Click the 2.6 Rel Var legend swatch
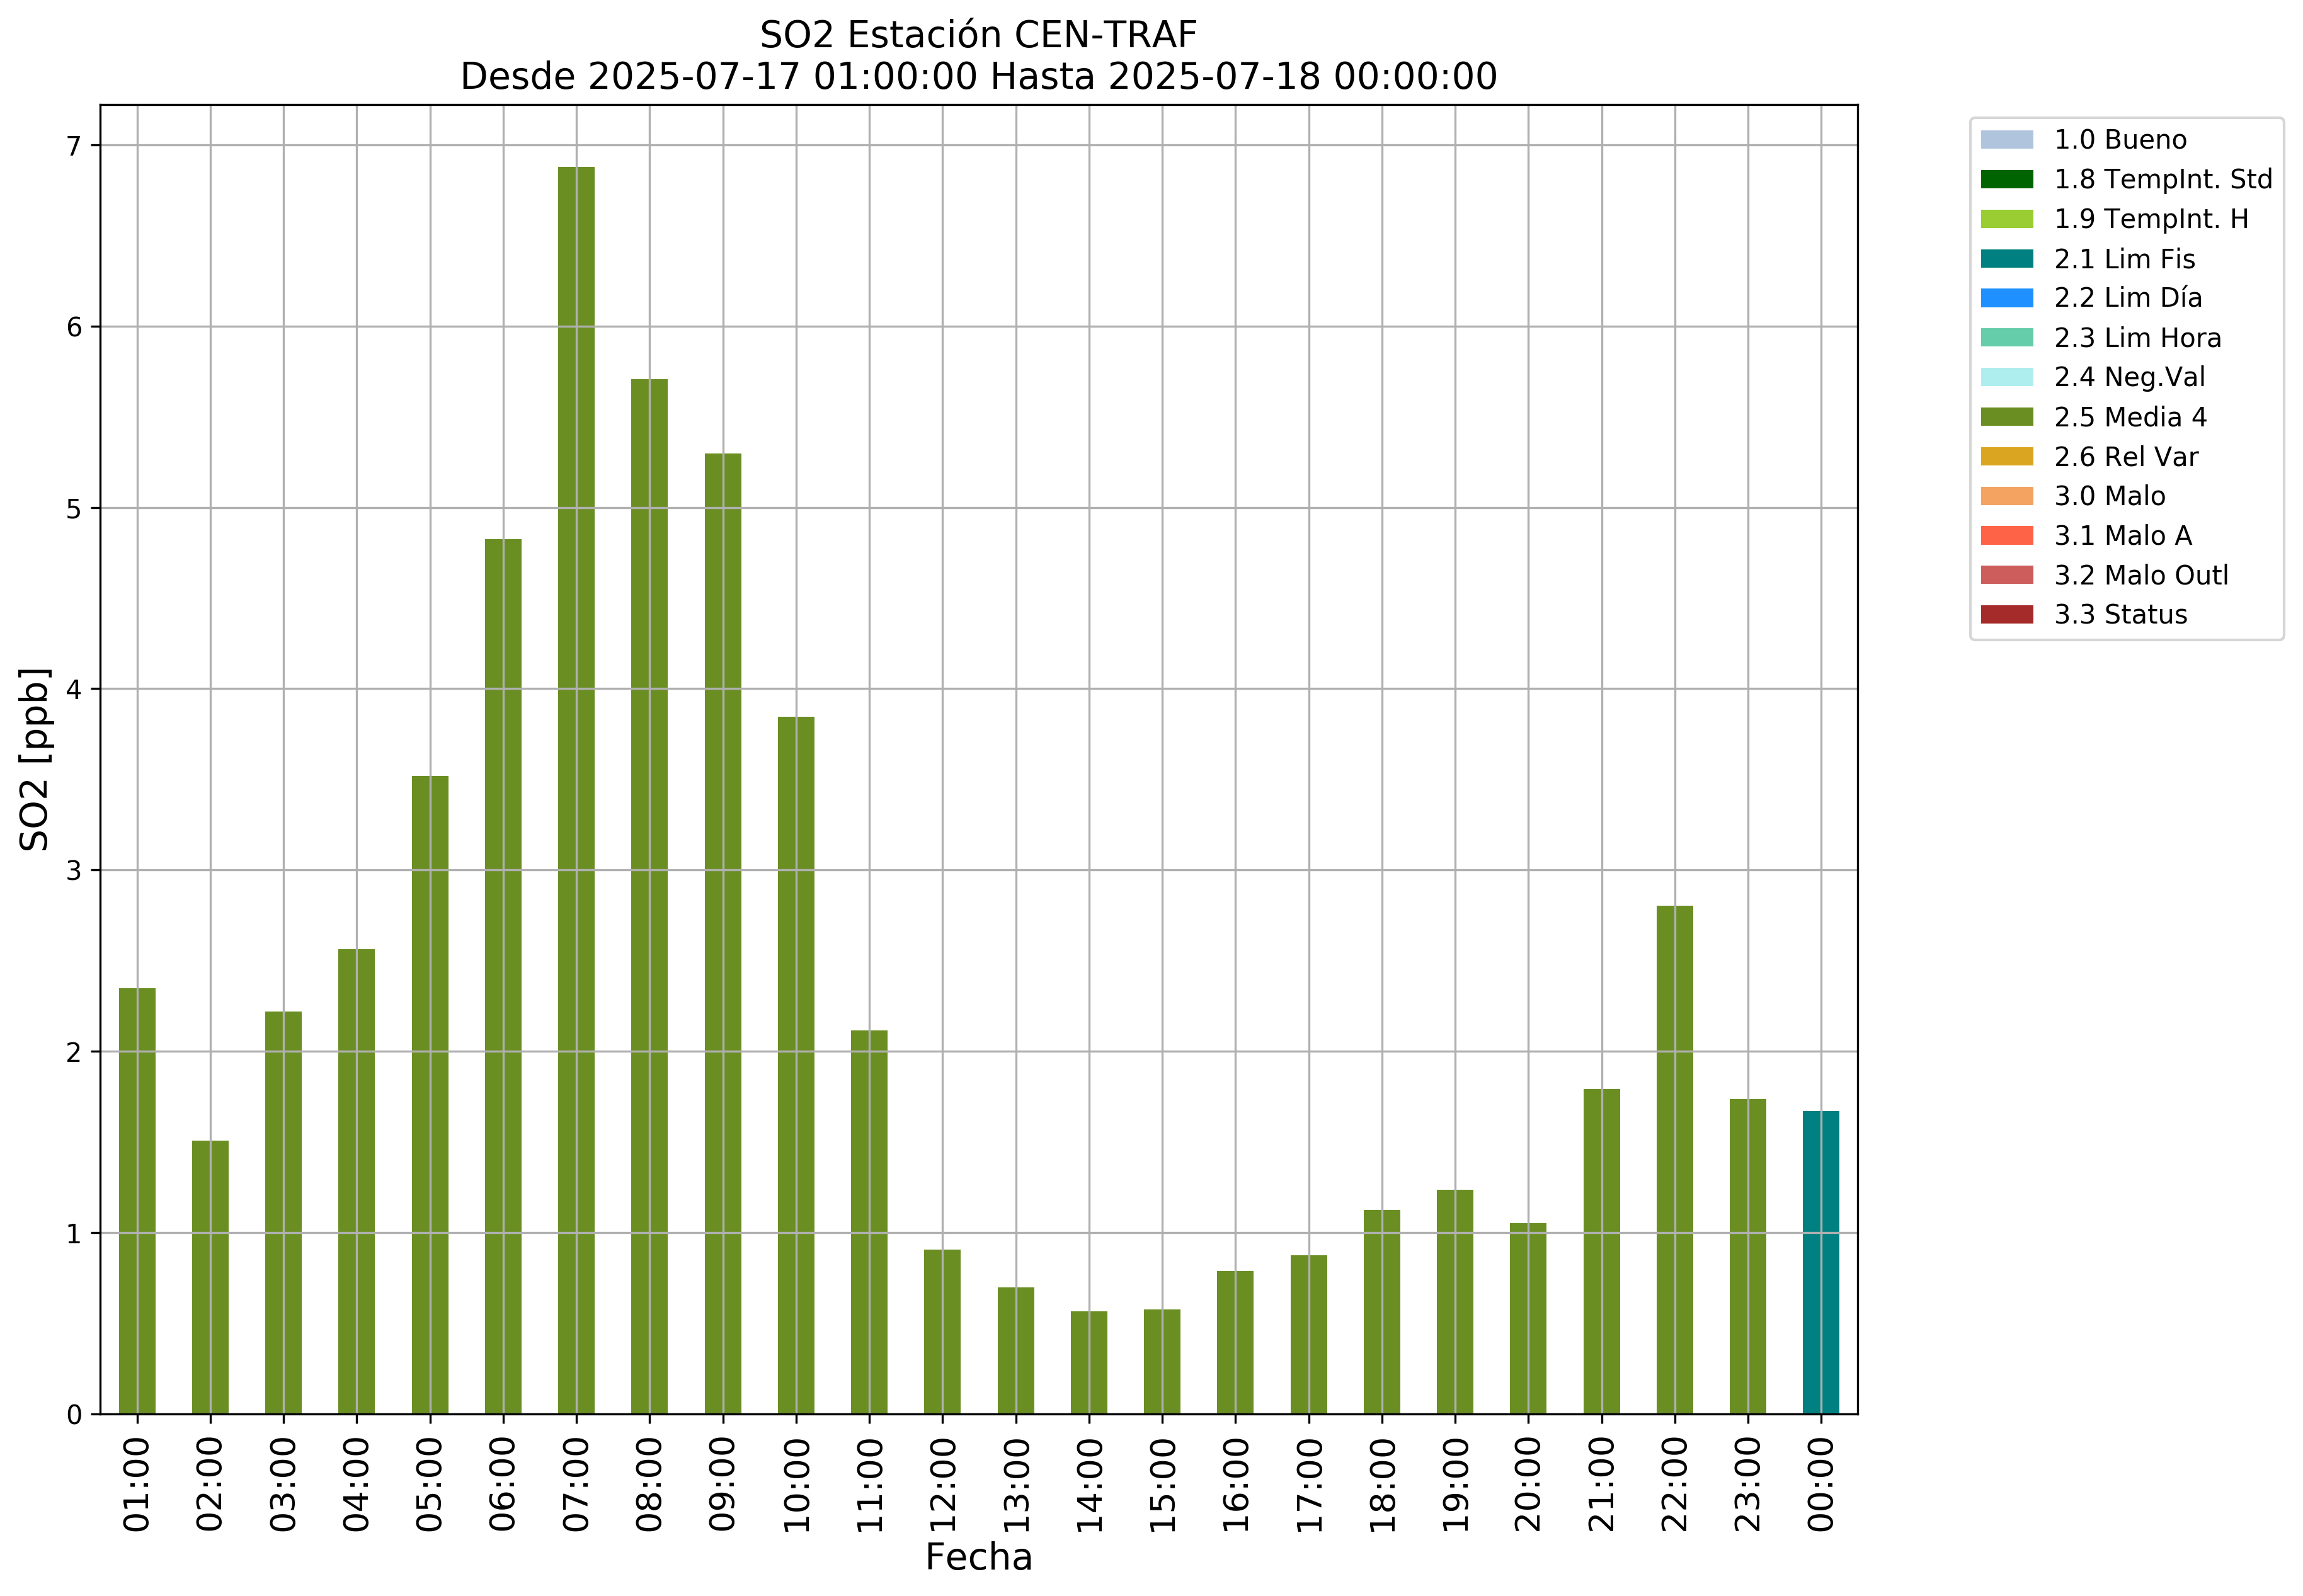This screenshot has height=1596, width=2303. (x=2006, y=456)
